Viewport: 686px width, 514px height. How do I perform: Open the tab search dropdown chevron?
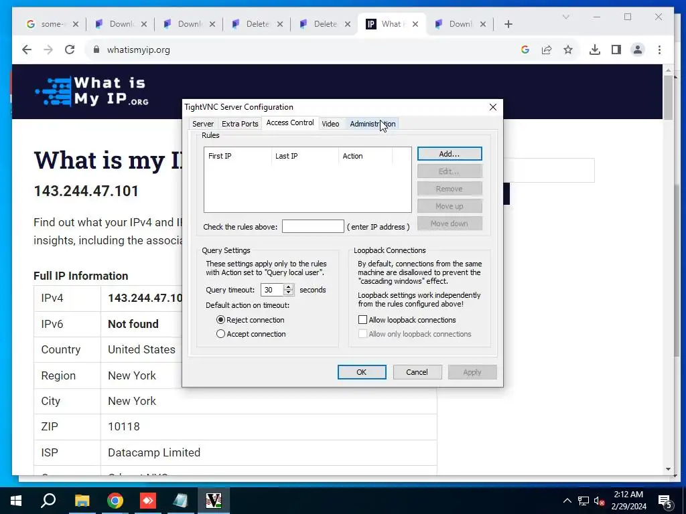pyautogui.click(x=565, y=17)
